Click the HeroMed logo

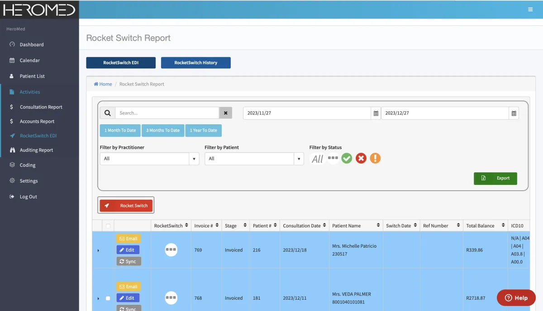[39, 9]
